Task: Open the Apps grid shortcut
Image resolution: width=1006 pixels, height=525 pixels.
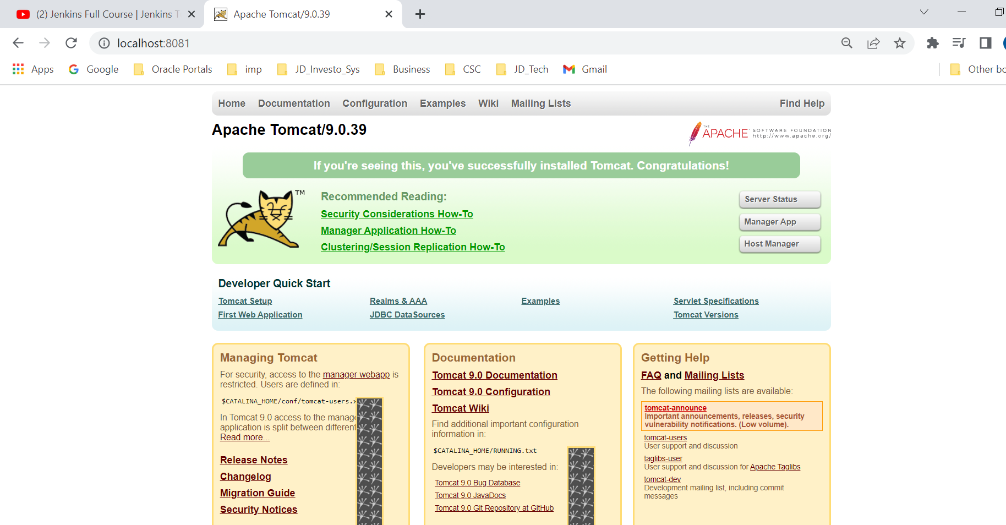Action: [33, 69]
